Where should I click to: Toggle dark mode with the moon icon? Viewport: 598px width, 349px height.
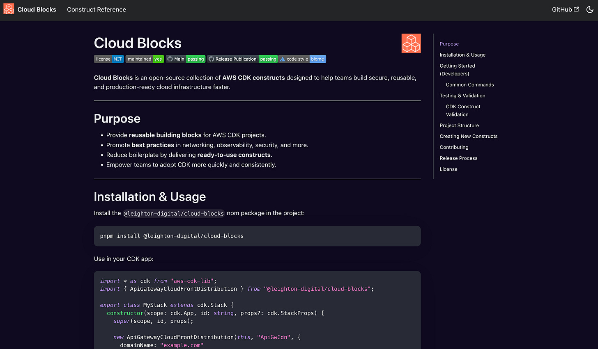point(590,9)
